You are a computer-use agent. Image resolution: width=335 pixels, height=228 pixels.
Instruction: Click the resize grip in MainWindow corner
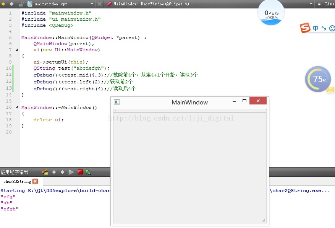click(x=264, y=221)
